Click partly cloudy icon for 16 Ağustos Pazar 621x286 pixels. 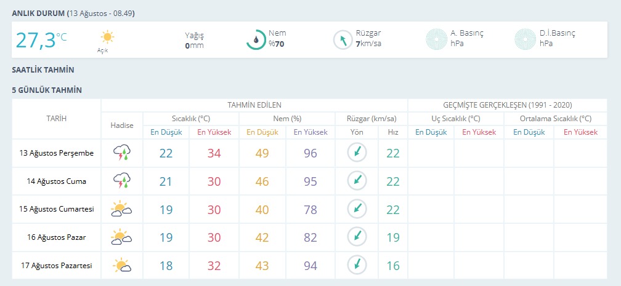[x=121, y=237]
